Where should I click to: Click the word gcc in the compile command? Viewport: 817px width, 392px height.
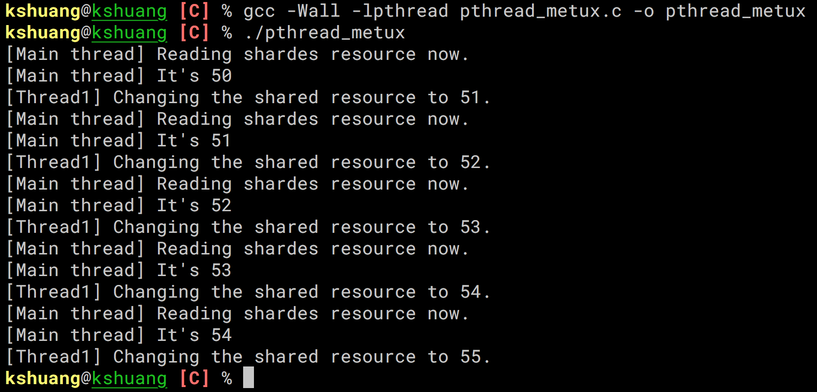pyautogui.click(x=259, y=11)
